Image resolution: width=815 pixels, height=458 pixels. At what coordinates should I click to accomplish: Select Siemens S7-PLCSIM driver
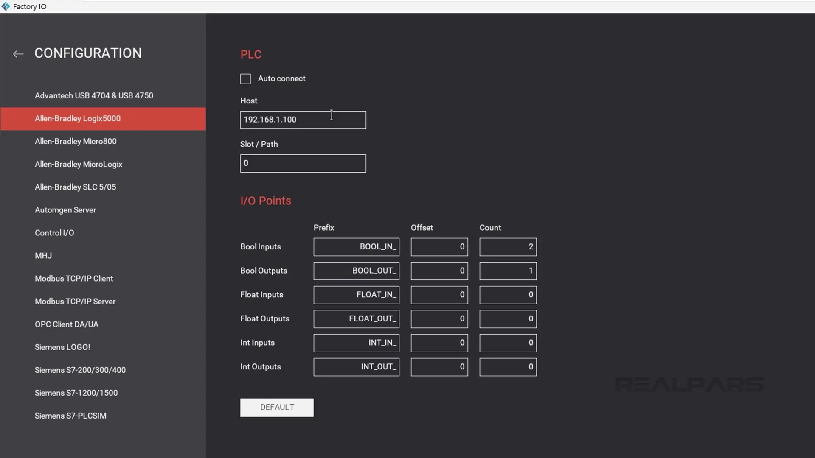tap(103, 416)
